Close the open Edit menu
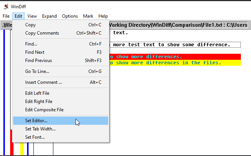The width and height of the screenshot is (251, 156). [18, 16]
